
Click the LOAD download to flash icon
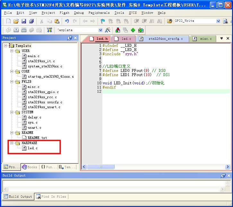[49, 30]
